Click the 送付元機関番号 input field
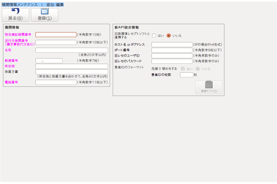Viewport: 277px width, 184px height. 56,42
